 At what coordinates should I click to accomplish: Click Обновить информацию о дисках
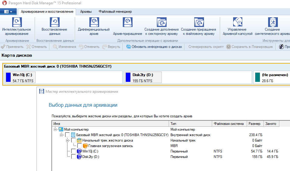coord(154,47)
